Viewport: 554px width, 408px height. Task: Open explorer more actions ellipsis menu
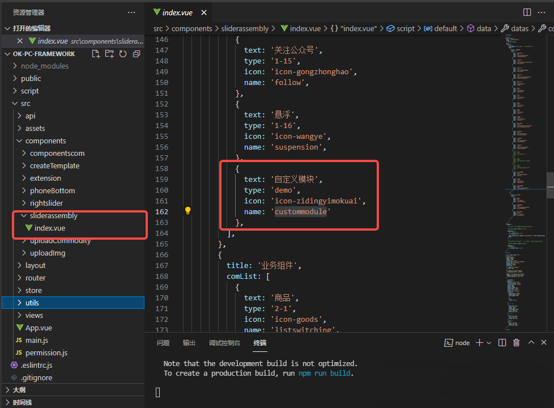tap(131, 12)
